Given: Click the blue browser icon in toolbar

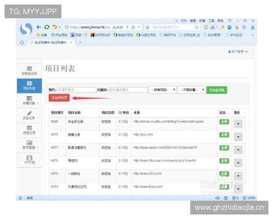Looking at the screenshot, I should (230, 27).
